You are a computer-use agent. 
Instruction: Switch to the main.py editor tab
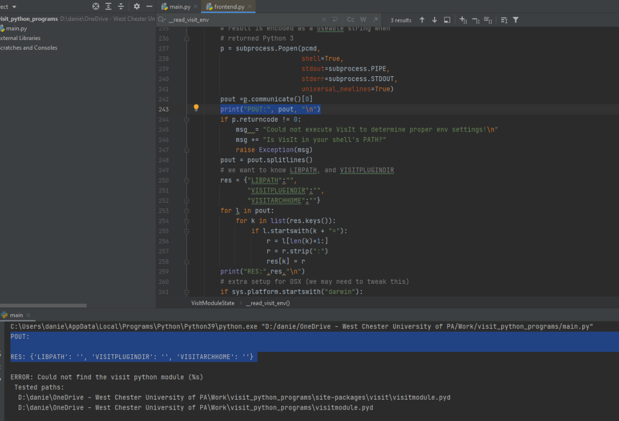[180, 7]
